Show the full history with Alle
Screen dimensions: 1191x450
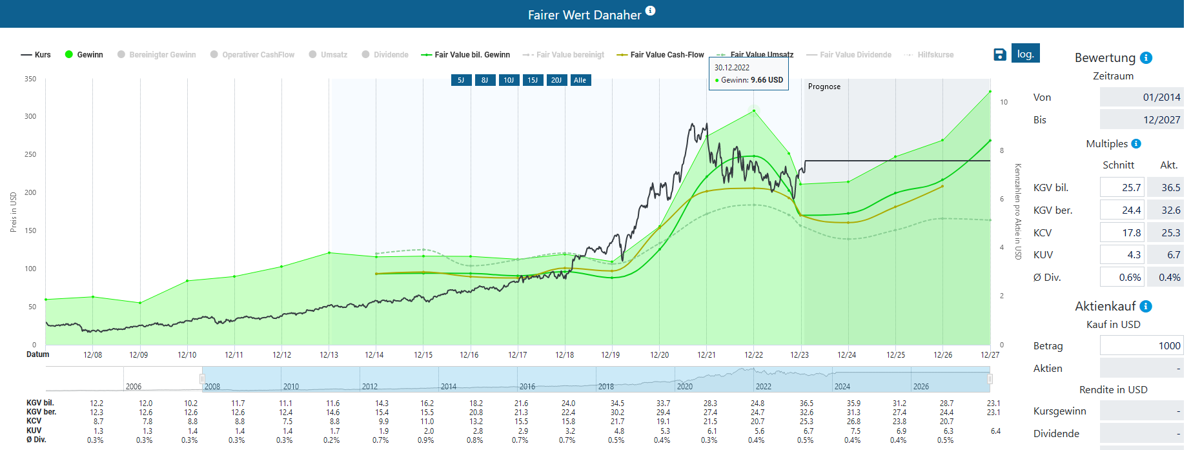(x=580, y=80)
